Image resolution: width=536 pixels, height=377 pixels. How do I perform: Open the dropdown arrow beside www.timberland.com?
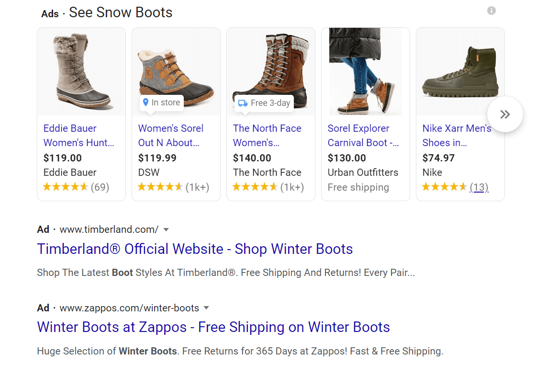click(166, 230)
